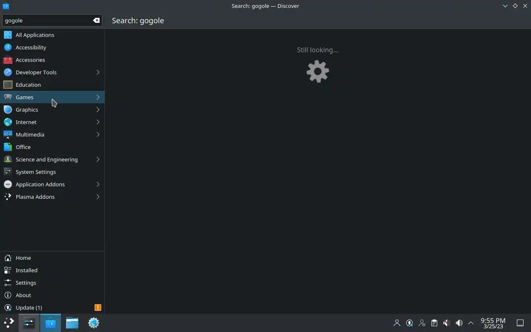Select the Education category
The image size is (531, 332).
[52, 85]
